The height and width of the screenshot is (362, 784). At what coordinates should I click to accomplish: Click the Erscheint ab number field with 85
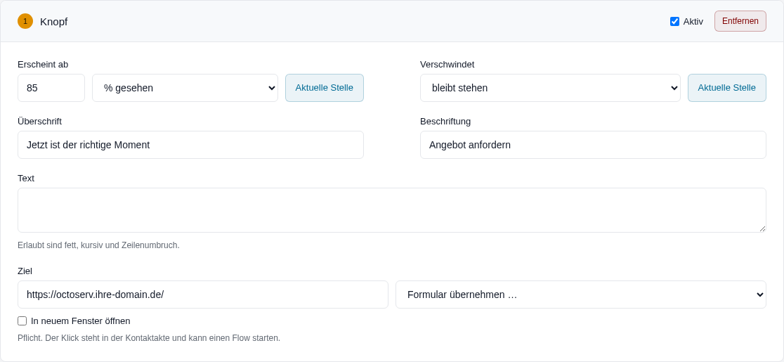[x=51, y=88]
